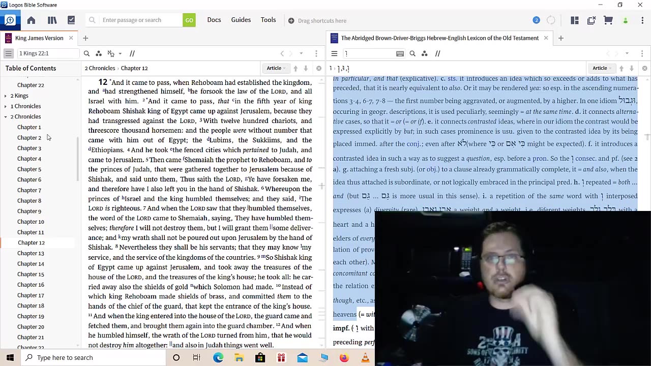The height and width of the screenshot is (366, 651).
Task: Open Microsoft Edge from the taskbar
Action: [x=218, y=357]
